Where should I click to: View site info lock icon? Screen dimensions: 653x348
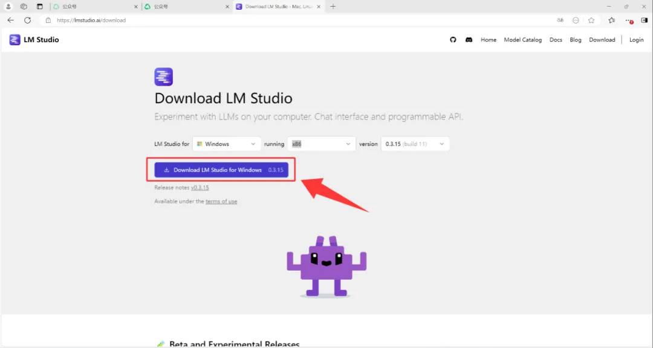click(x=48, y=20)
